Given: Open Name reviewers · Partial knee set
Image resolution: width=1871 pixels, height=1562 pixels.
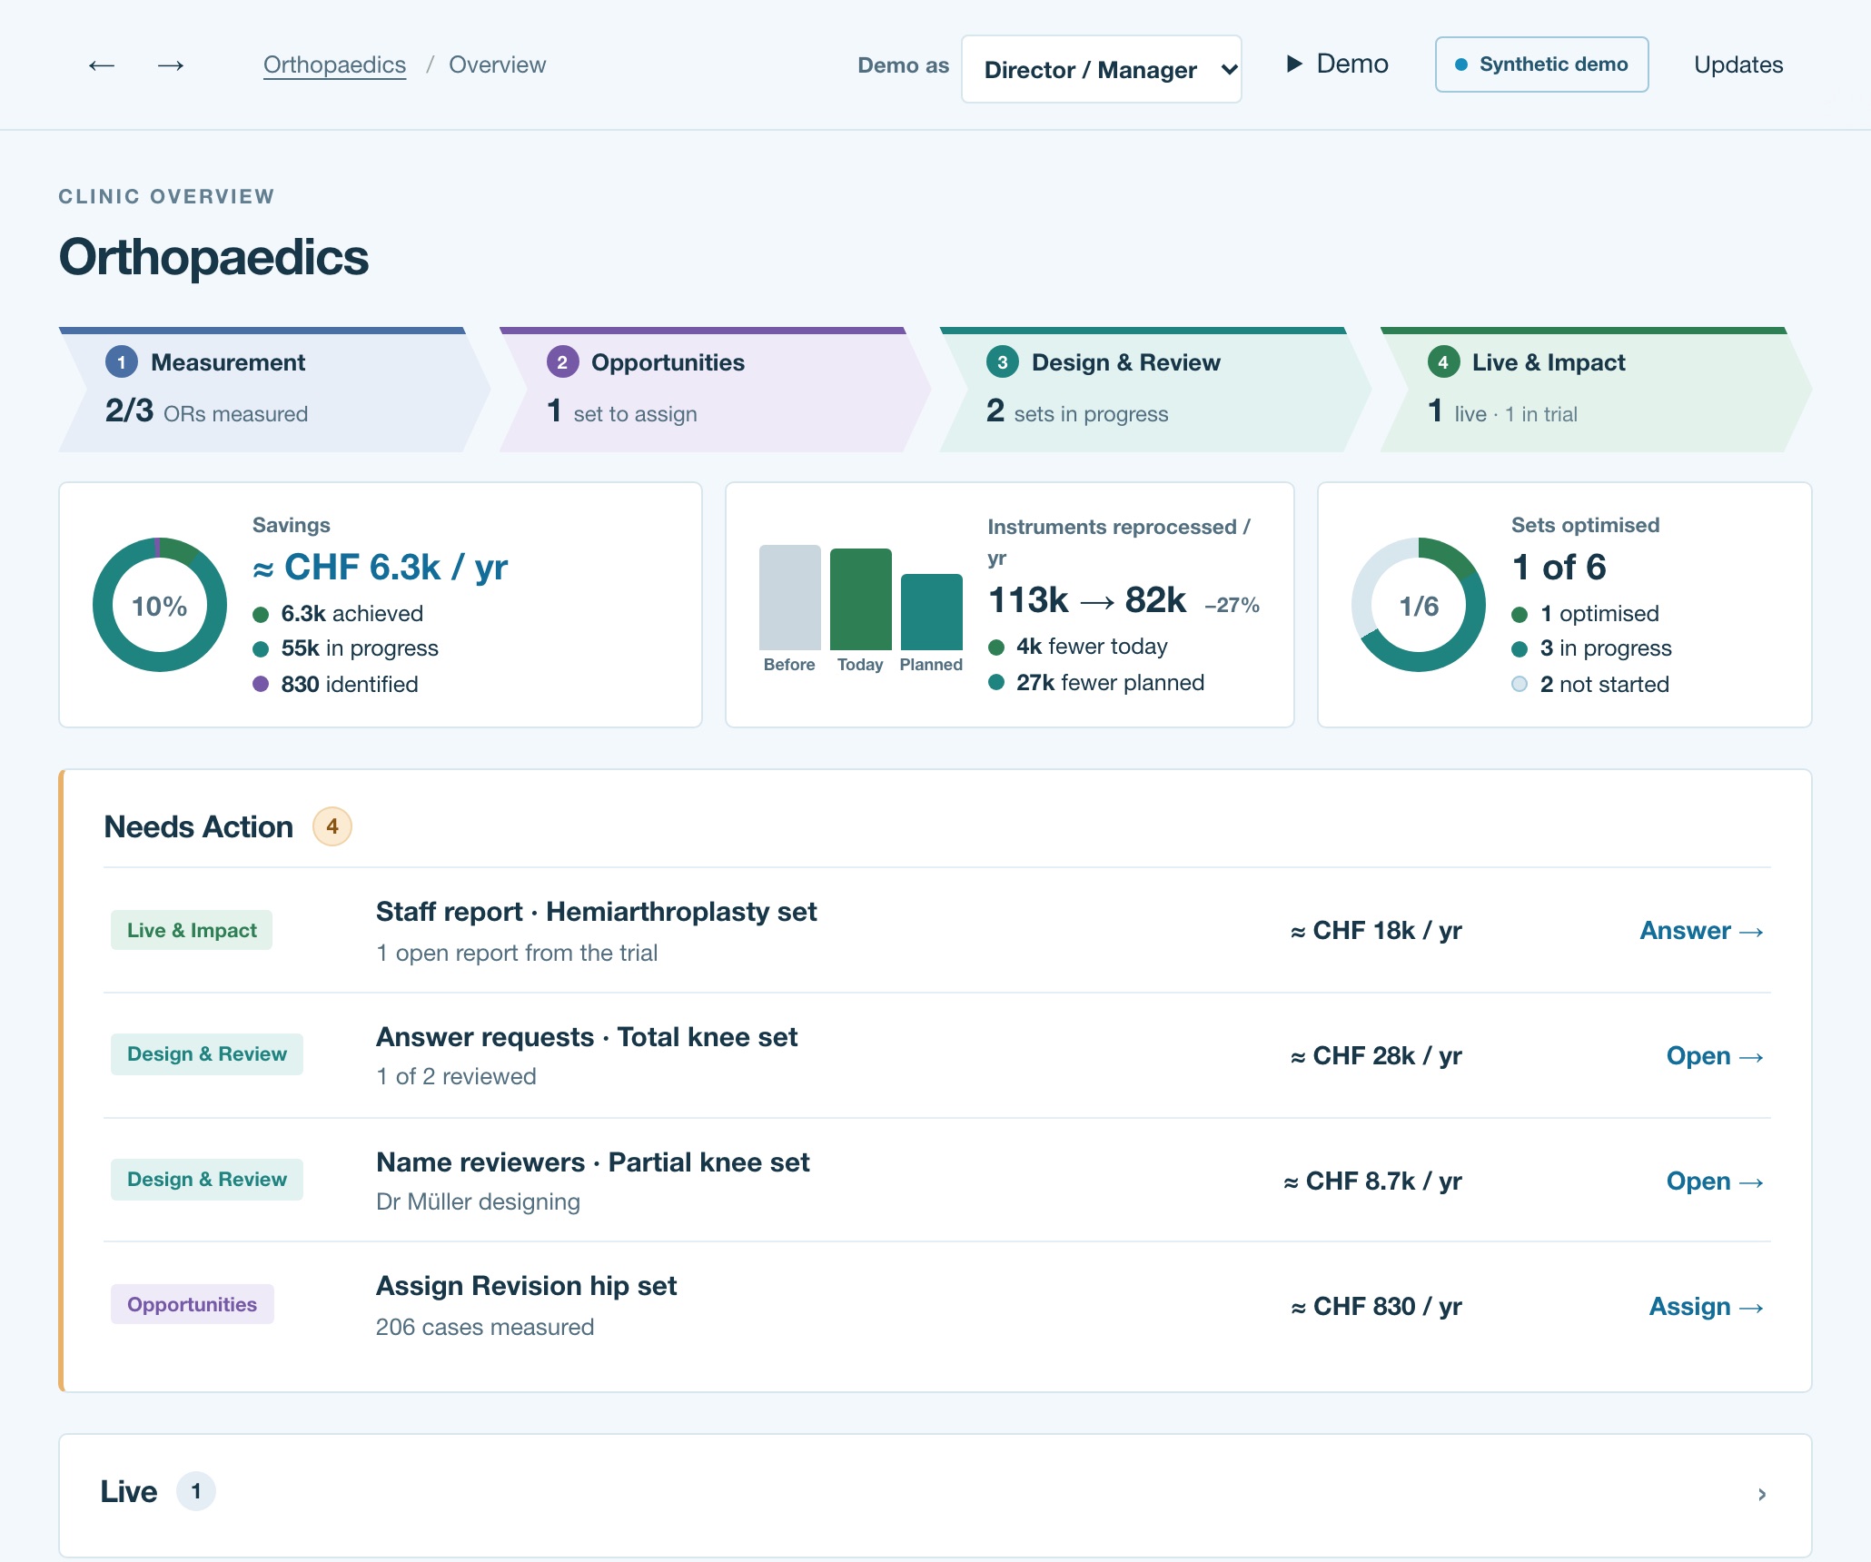Looking at the screenshot, I should coord(593,1162).
